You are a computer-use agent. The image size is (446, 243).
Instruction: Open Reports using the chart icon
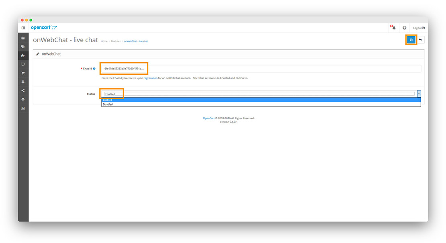pos(23,108)
